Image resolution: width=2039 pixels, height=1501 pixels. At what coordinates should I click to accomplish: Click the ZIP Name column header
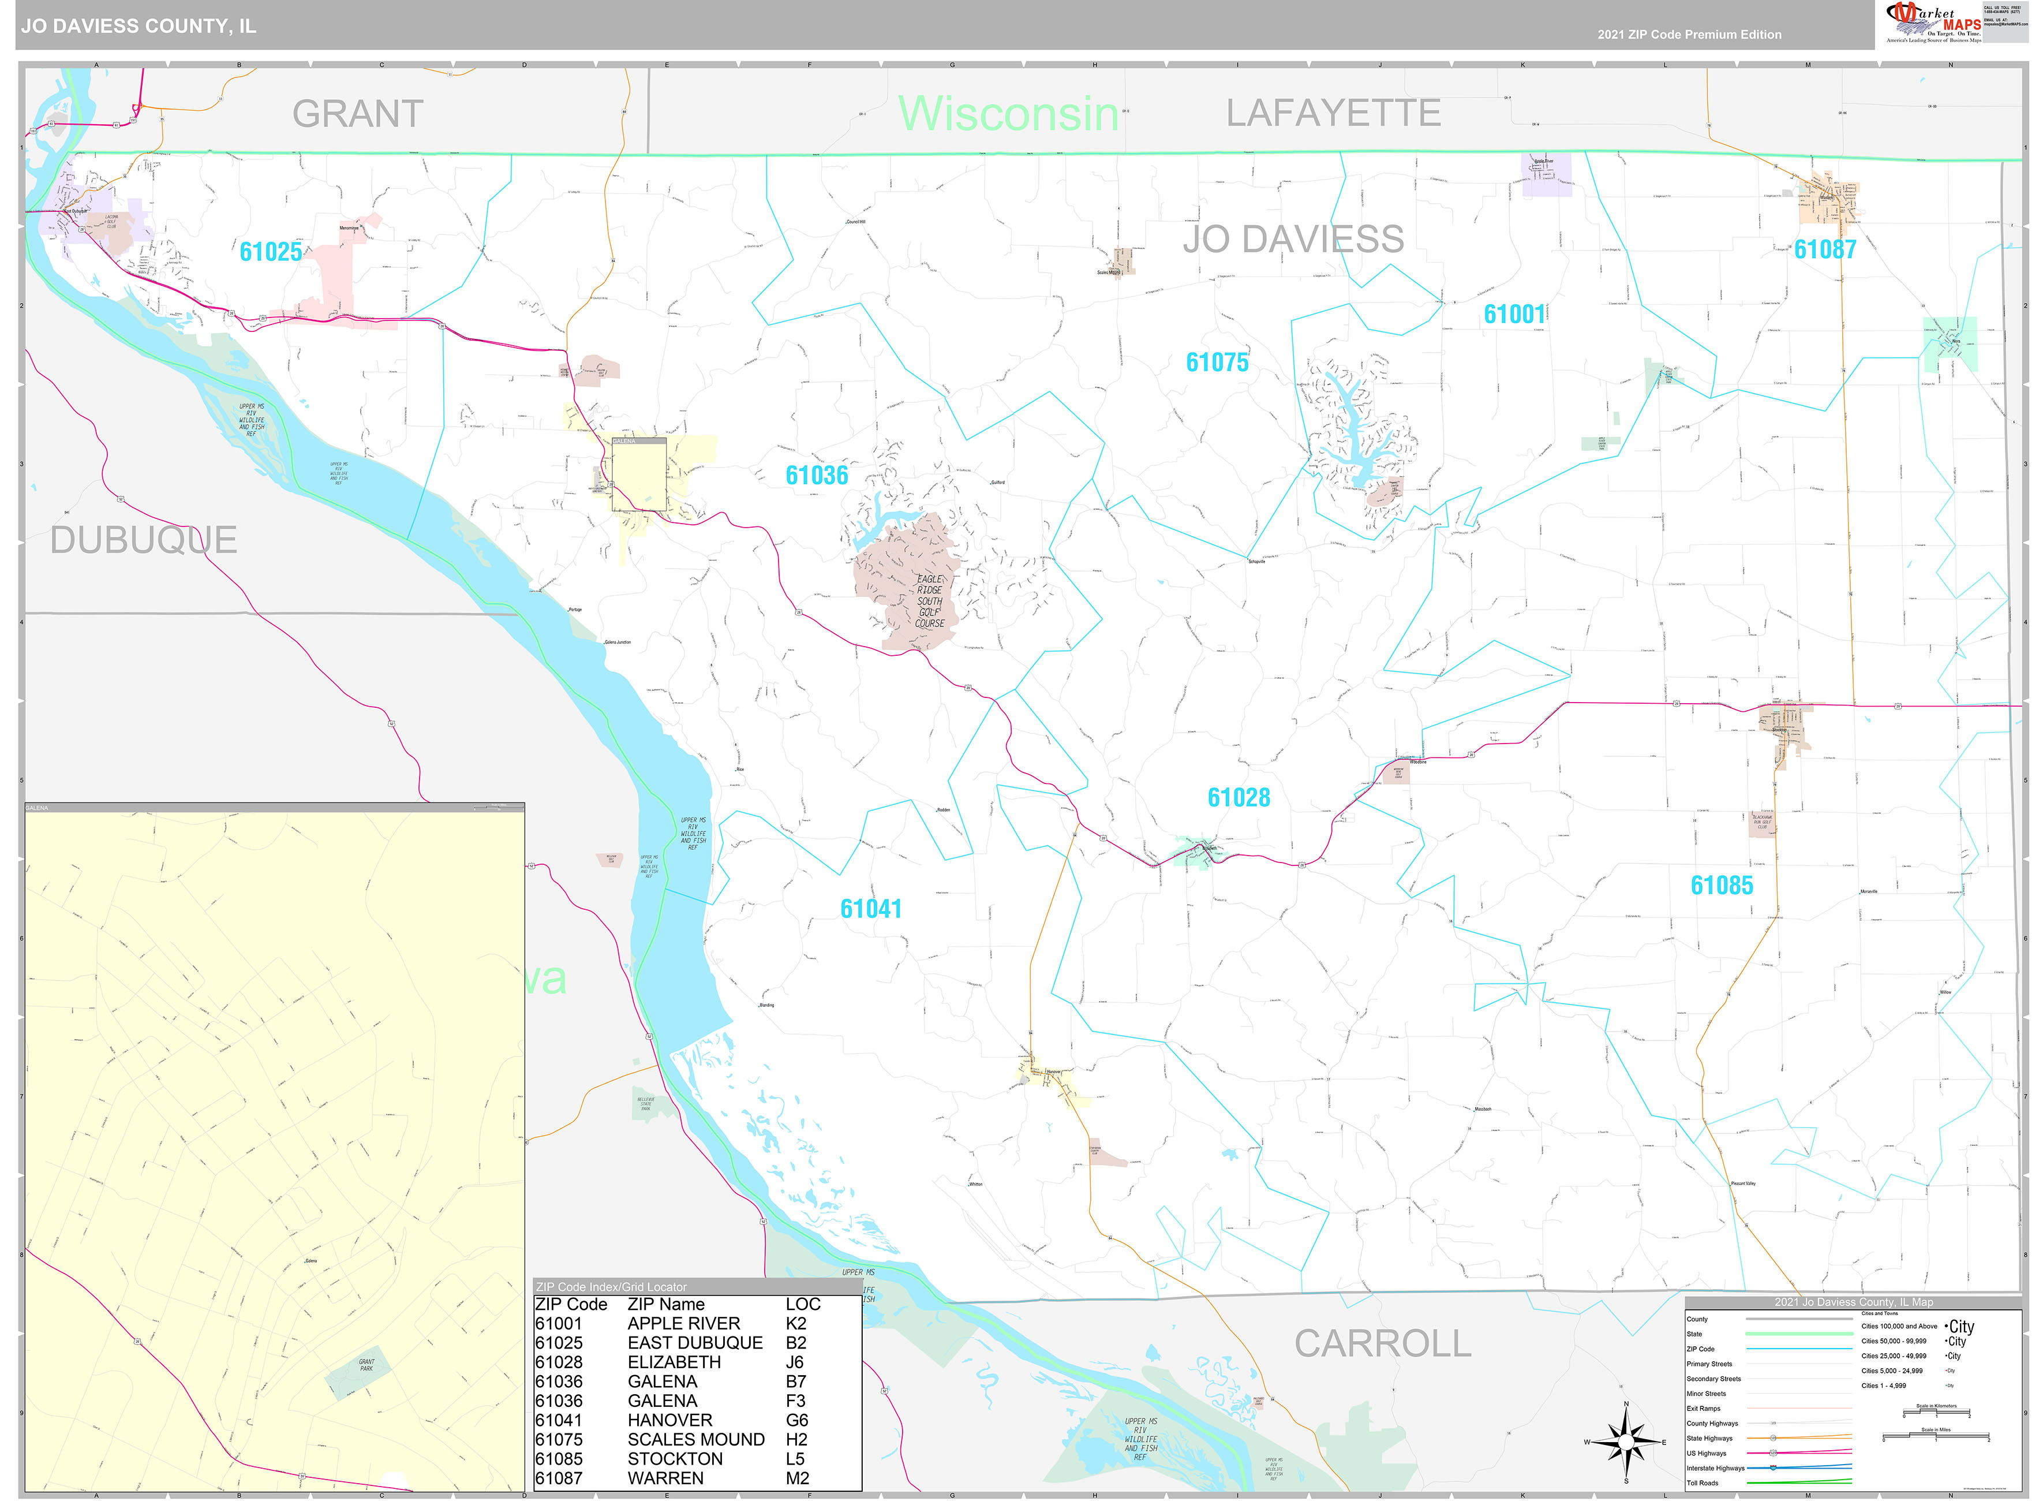pyautogui.click(x=666, y=1304)
